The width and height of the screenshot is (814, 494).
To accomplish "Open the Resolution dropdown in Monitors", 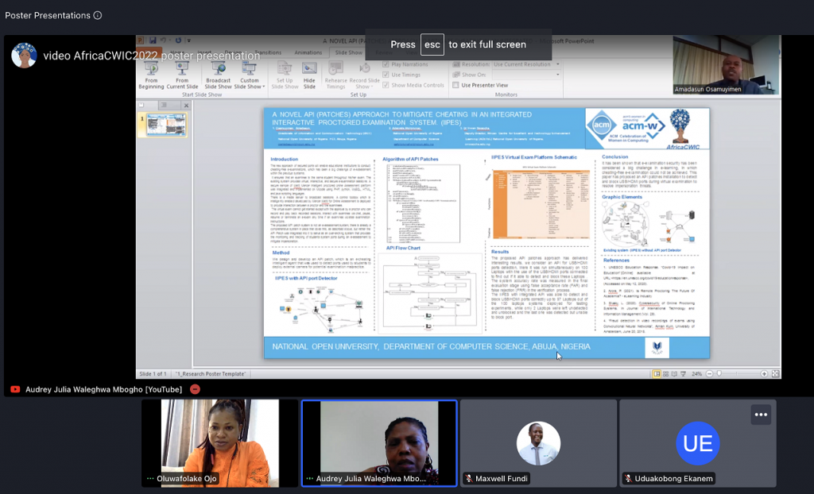I will tap(522, 64).
